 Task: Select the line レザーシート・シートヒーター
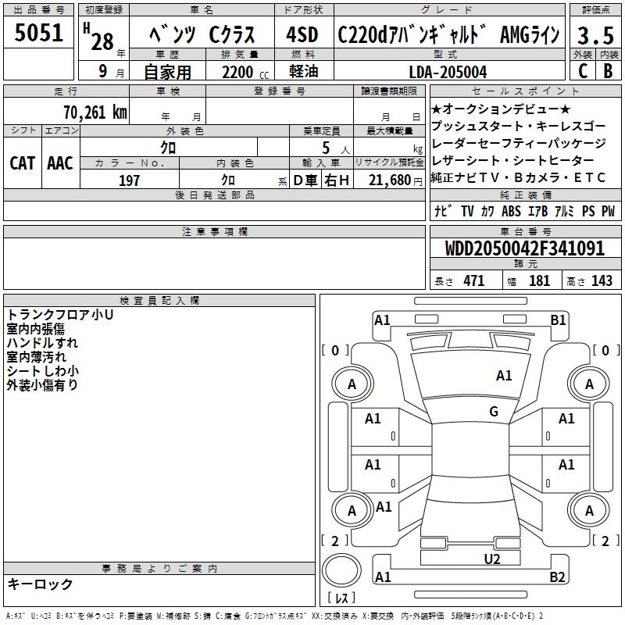(x=512, y=160)
